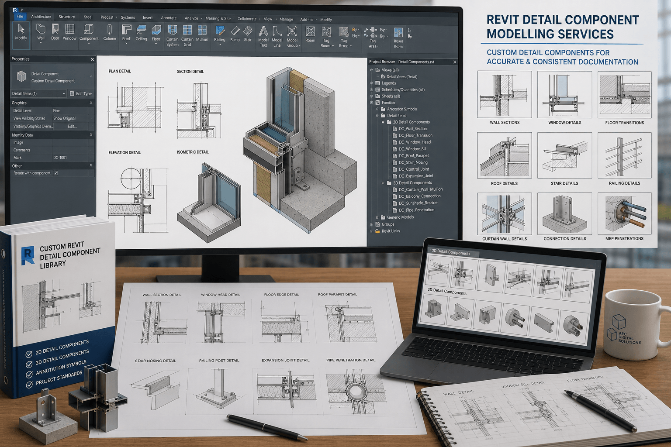Expand the Legends browser node
The height and width of the screenshot is (447, 671).
(372, 83)
